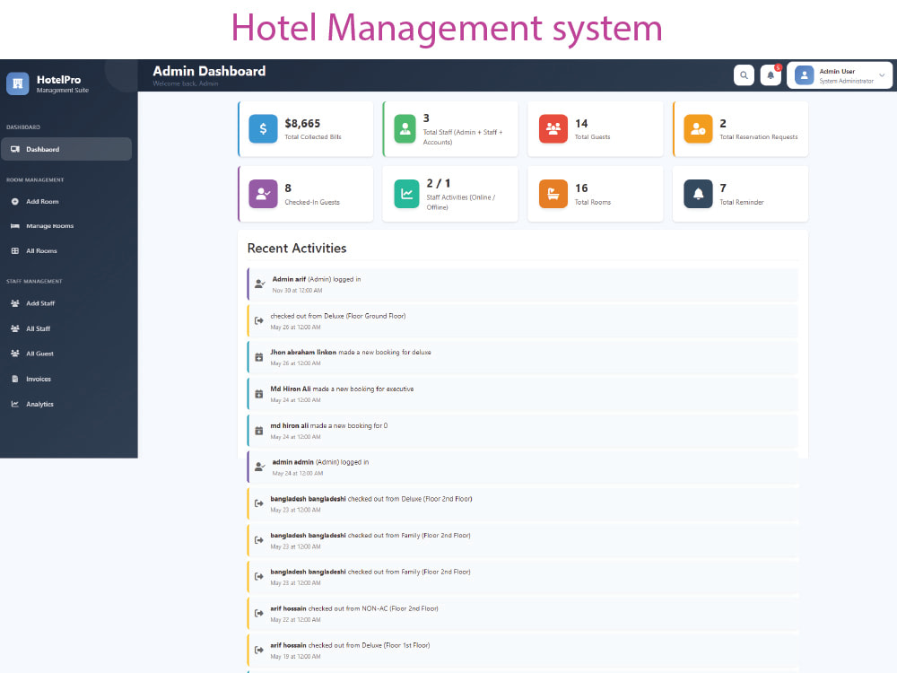Click the green Total Staff person icon

pos(405,128)
